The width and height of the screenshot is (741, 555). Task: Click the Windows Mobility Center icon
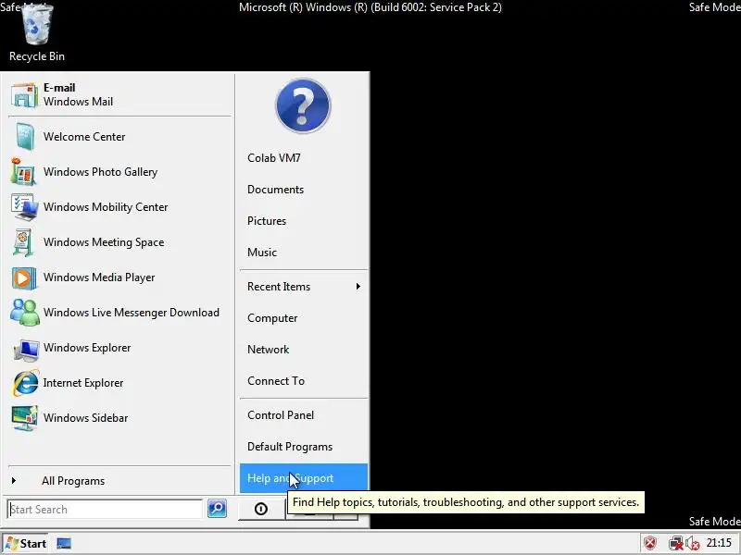[x=24, y=206]
